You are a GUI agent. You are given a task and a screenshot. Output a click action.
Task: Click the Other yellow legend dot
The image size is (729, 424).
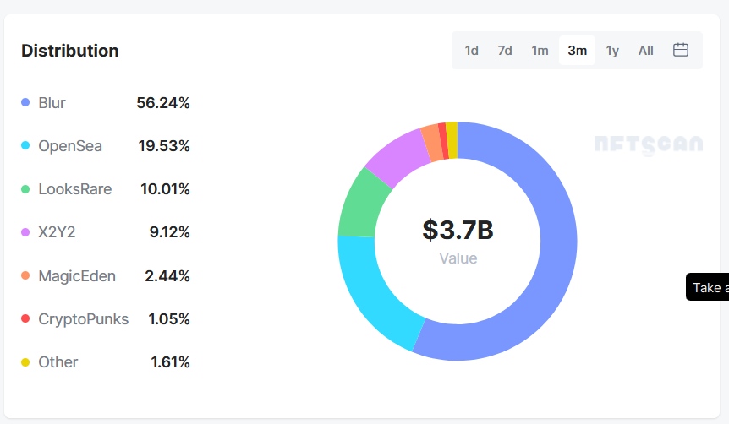pyautogui.click(x=25, y=362)
